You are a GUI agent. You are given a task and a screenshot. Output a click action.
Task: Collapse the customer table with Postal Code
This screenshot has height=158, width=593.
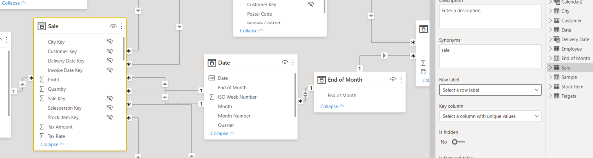[x=252, y=30]
